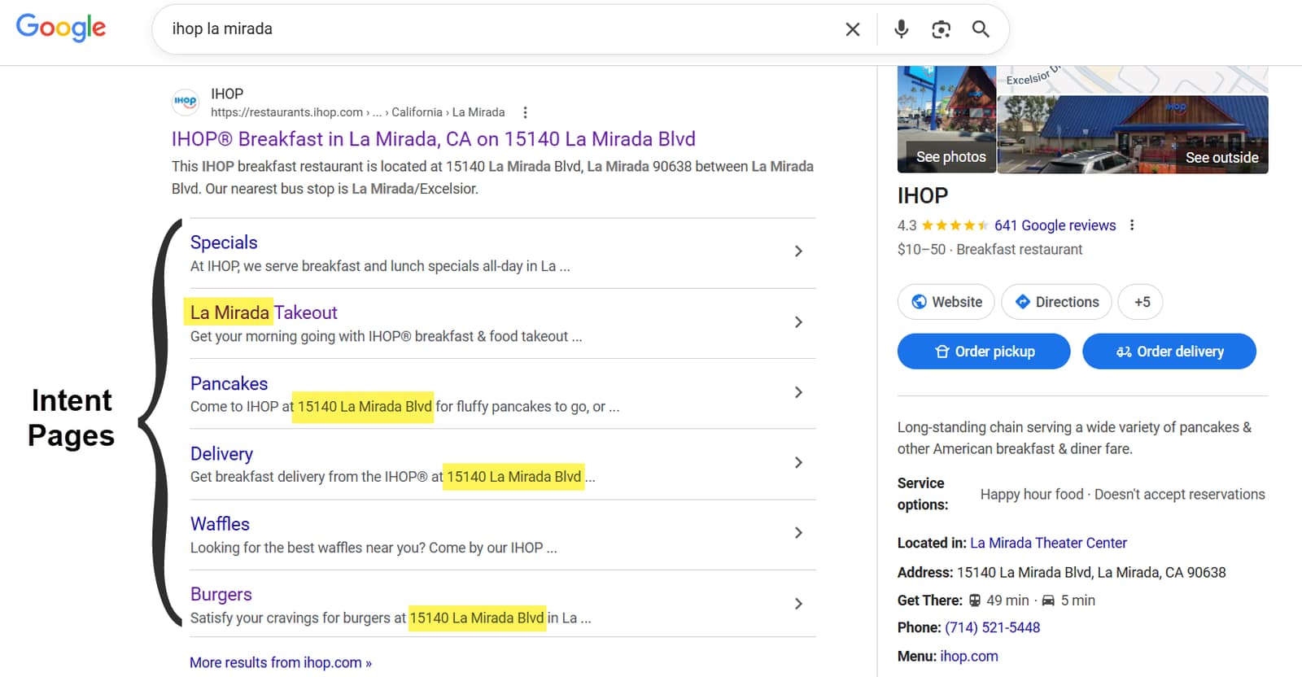Expand the +5 more actions button
Viewport: 1302px width, 677px height.
coord(1141,302)
